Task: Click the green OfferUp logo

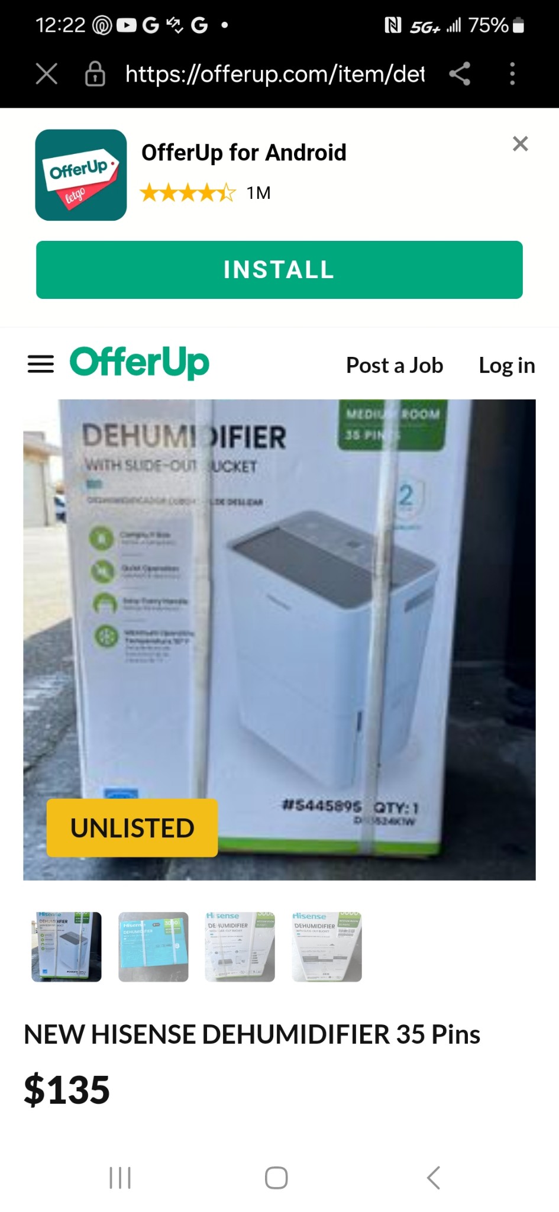Action: coord(140,363)
